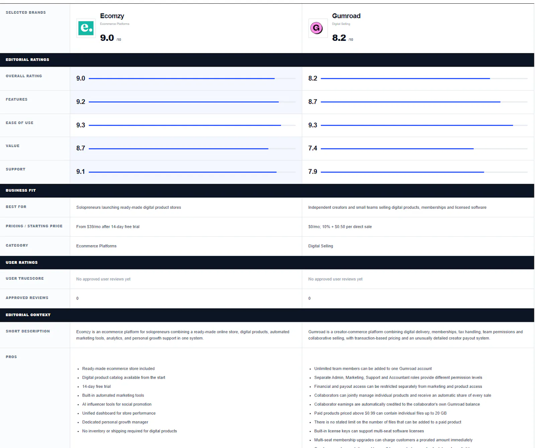Click the Pros row label

[11, 357]
